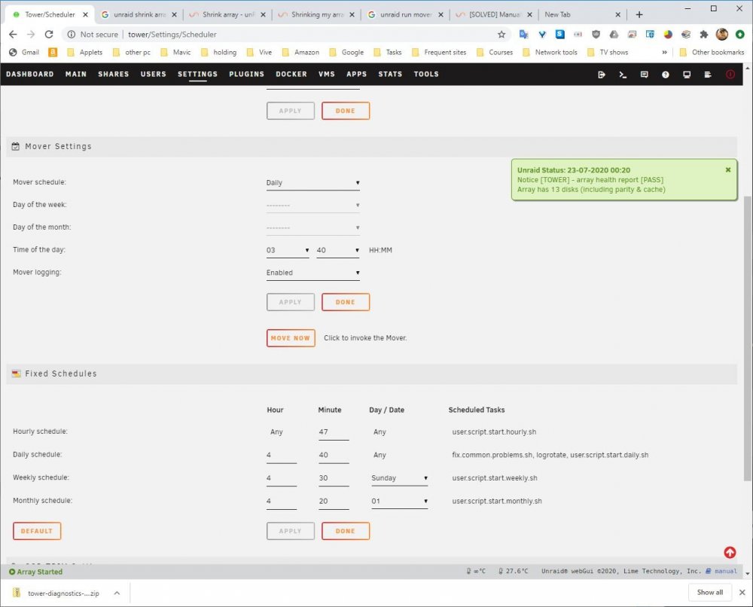This screenshot has width=753, height=607.
Task: Click Apply in Mover Settings
Action: click(291, 302)
